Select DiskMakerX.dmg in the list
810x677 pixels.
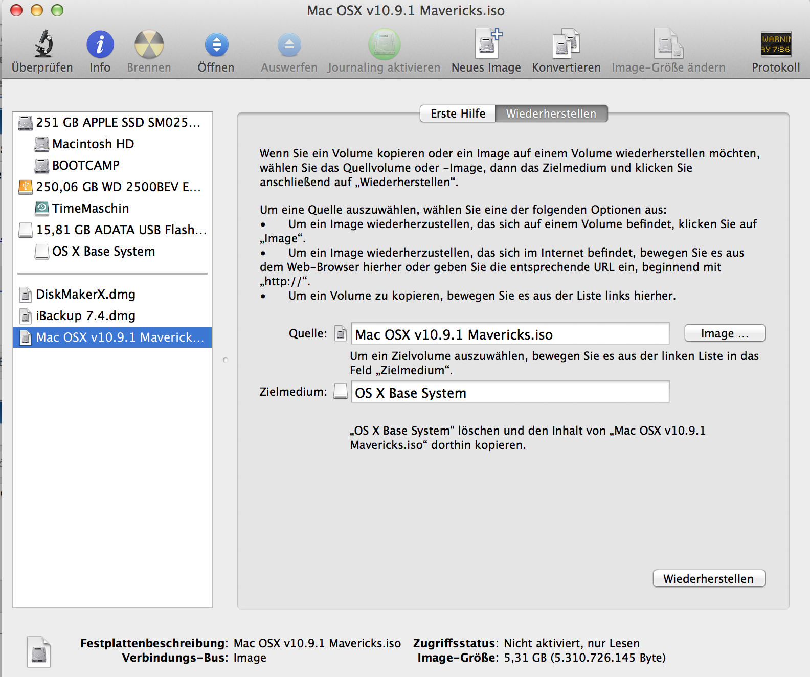tap(112, 295)
